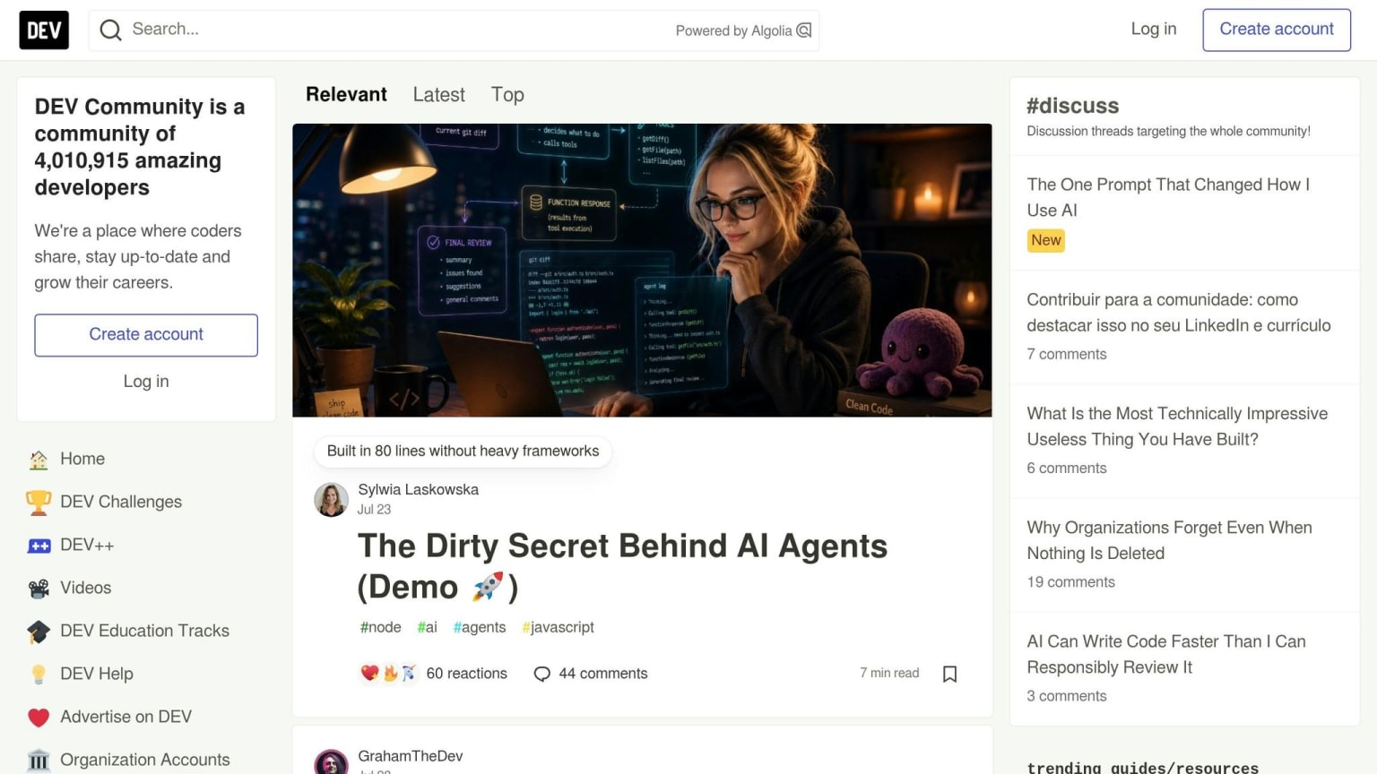Bookmark the Dirty Secret article
The width and height of the screenshot is (1377, 774).
click(950, 674)
